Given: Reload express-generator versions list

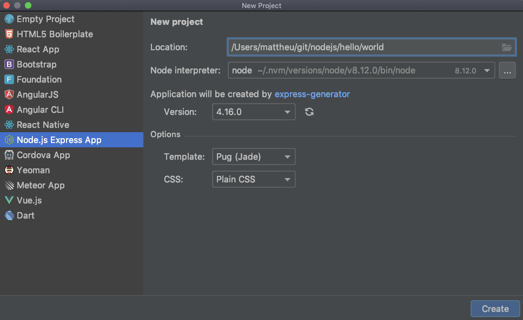Looking at the screenshot, I should (309, 112).
